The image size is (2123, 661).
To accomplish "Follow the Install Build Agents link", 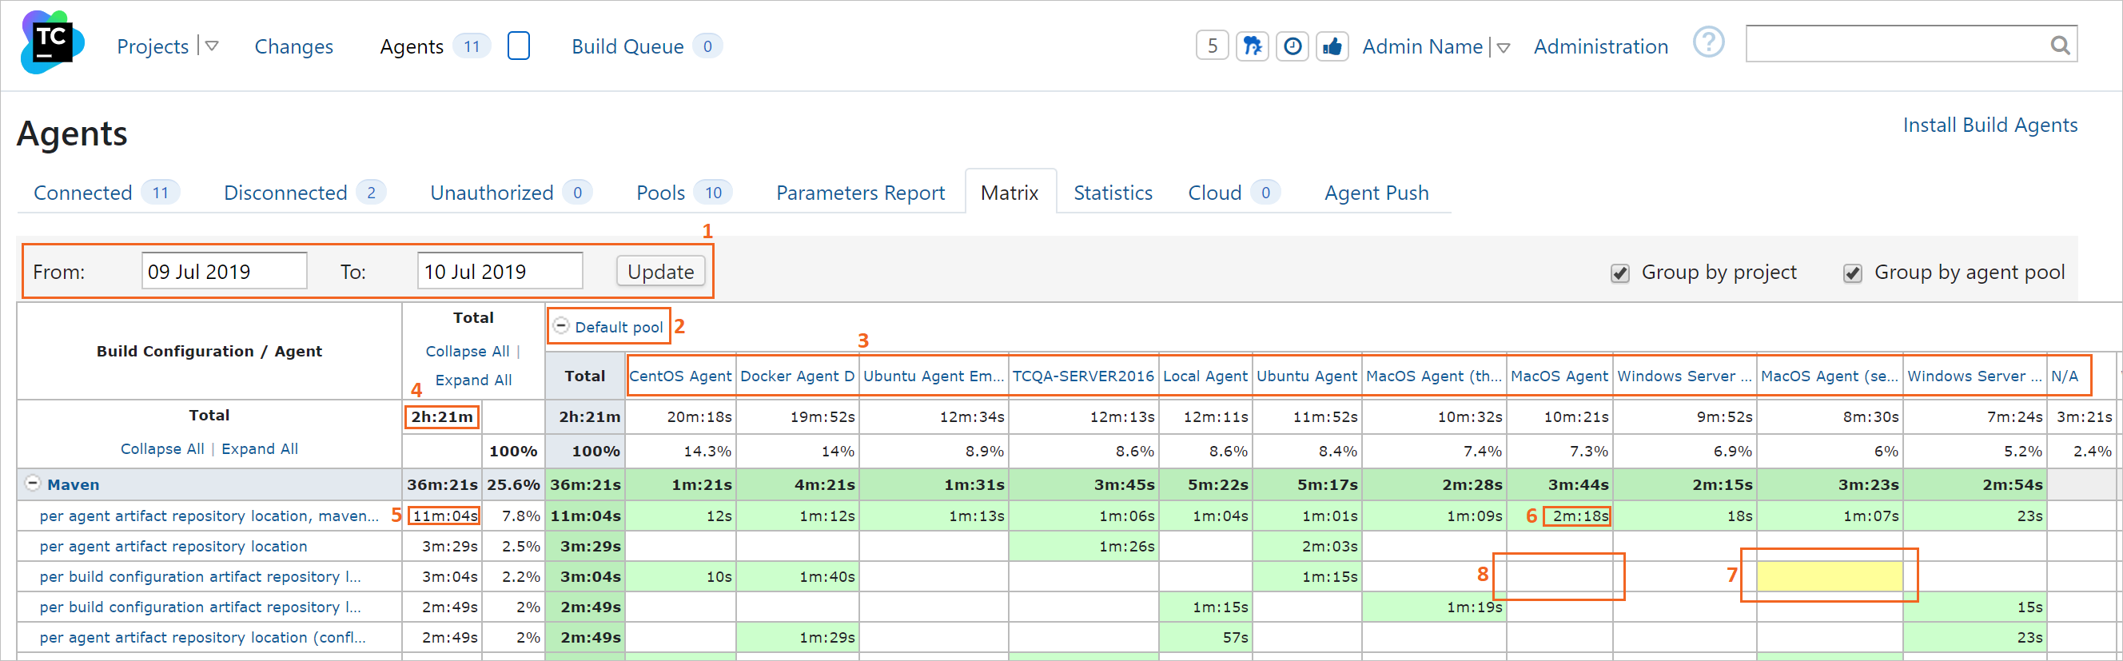I will (x=1990, y=125).
